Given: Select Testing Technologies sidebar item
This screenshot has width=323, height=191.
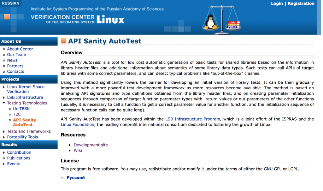Looking at the screenshot, I should [x=27, y=103].
